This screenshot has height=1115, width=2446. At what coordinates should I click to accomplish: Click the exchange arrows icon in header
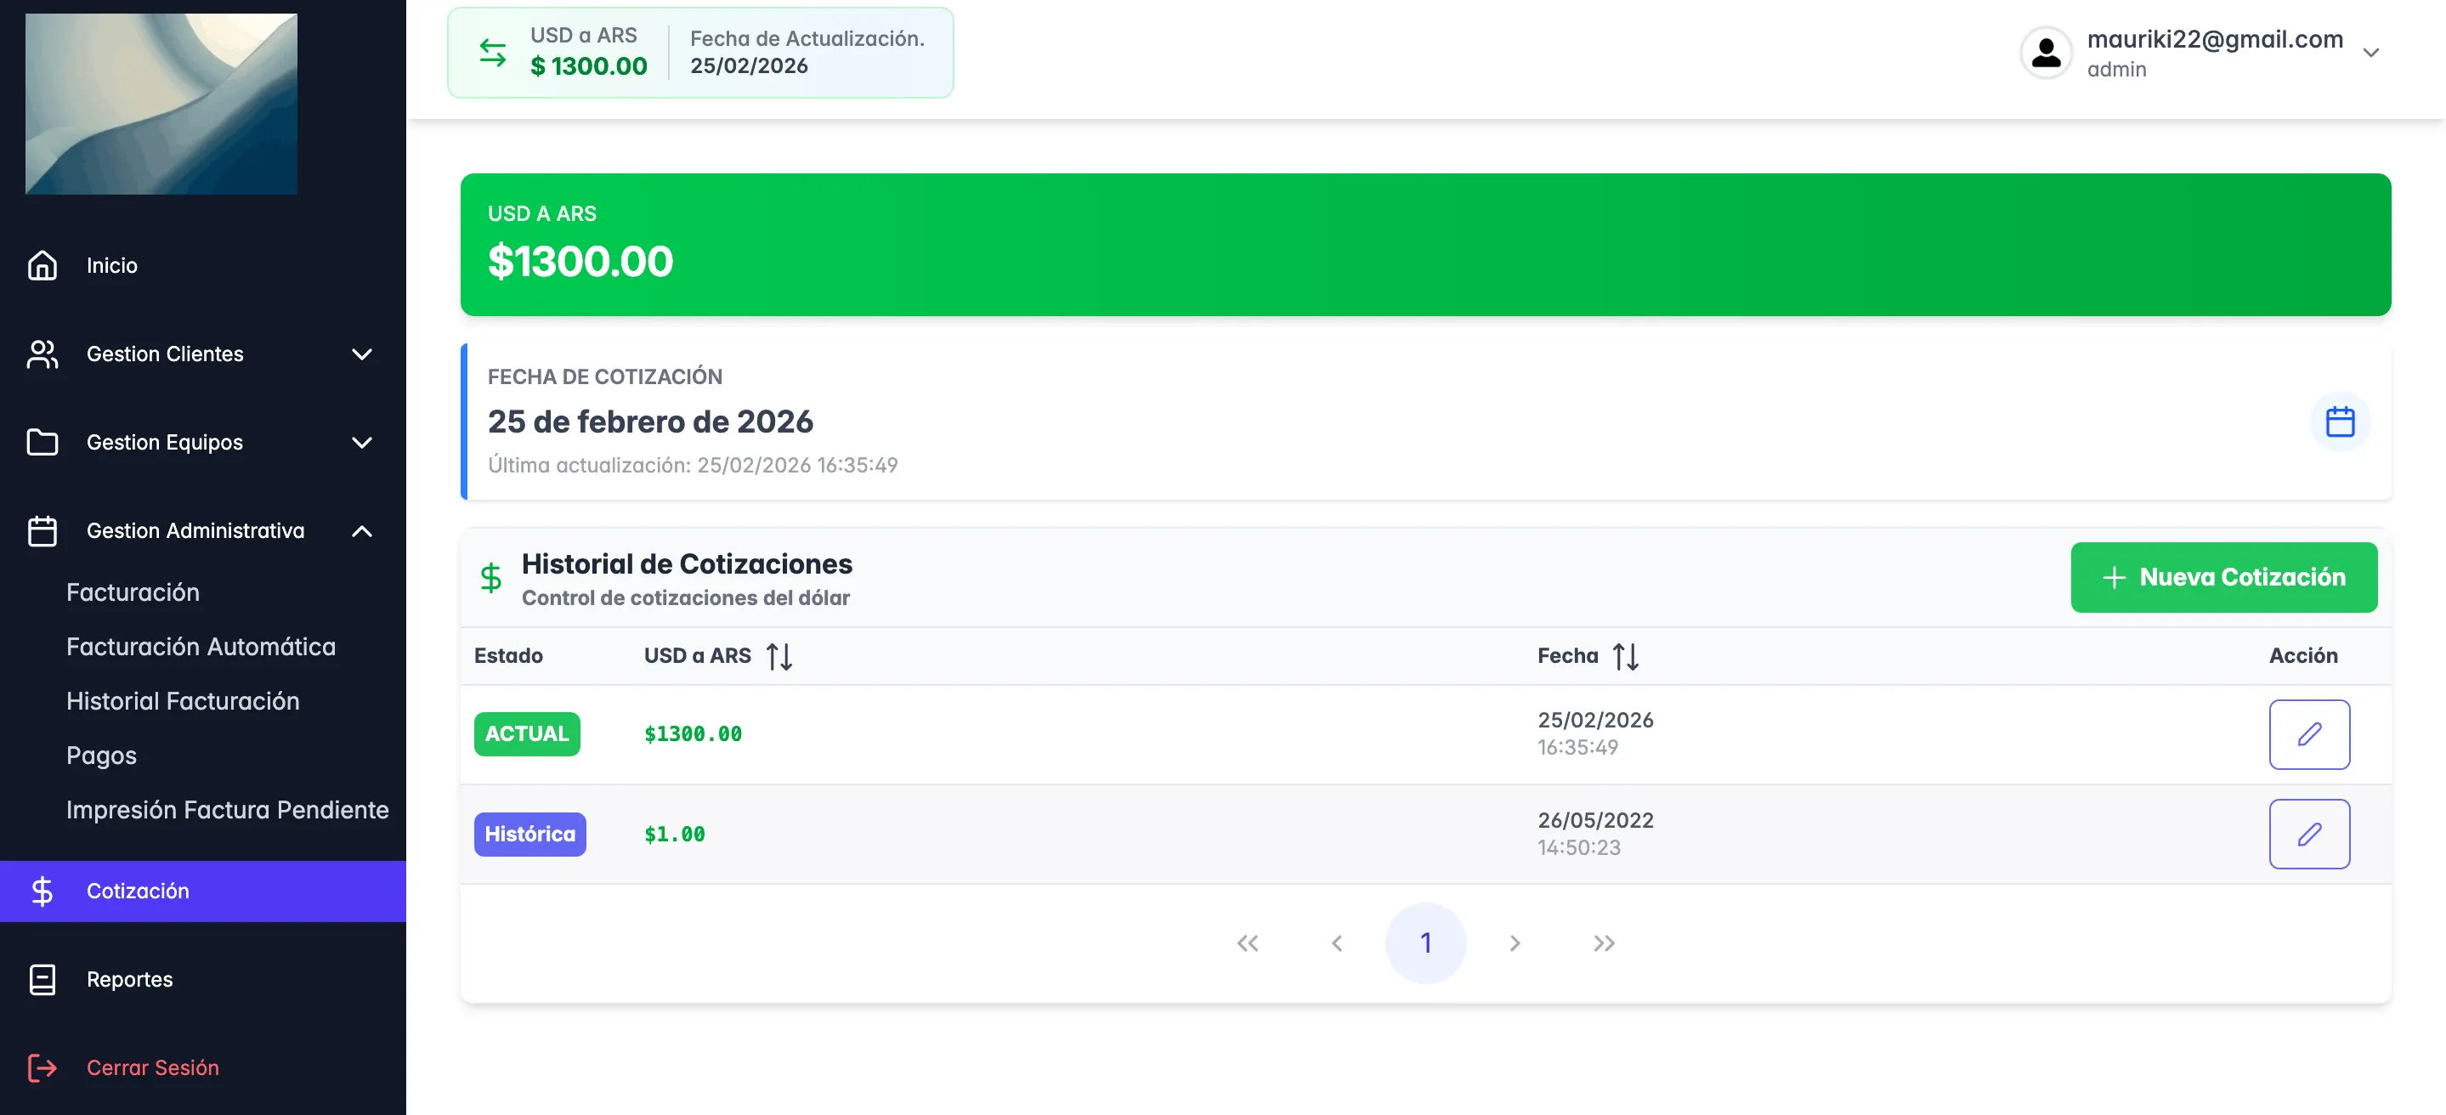tap(492, 52)
